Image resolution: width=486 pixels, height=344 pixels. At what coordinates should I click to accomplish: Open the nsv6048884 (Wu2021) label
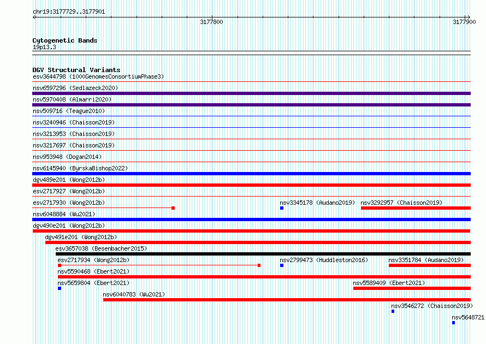64,214
